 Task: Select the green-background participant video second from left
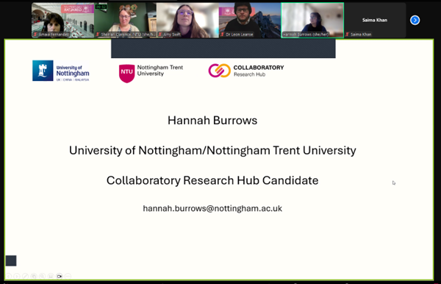tap(125, 21)
